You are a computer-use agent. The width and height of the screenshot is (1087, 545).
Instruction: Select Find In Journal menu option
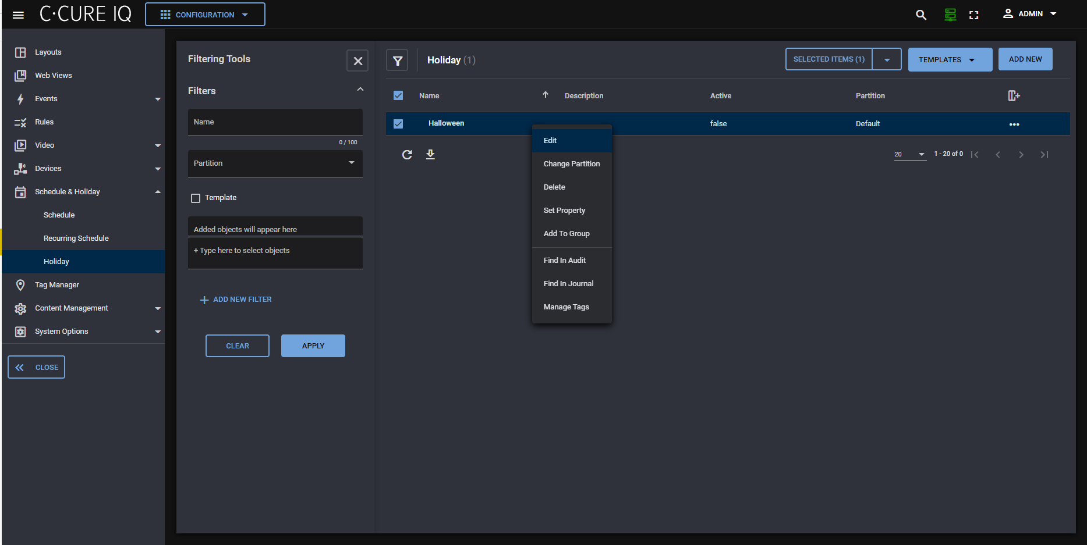pos(568,284)
